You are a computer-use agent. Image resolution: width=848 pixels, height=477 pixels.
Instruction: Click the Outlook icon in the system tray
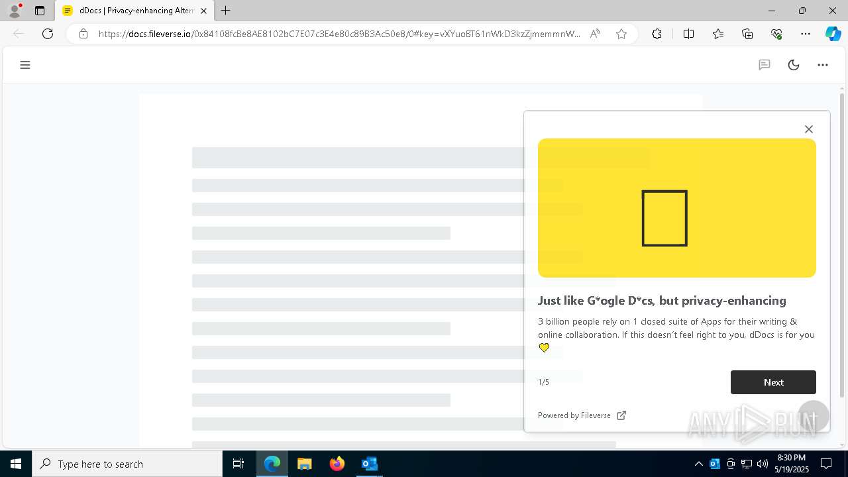tap(715, 464)
